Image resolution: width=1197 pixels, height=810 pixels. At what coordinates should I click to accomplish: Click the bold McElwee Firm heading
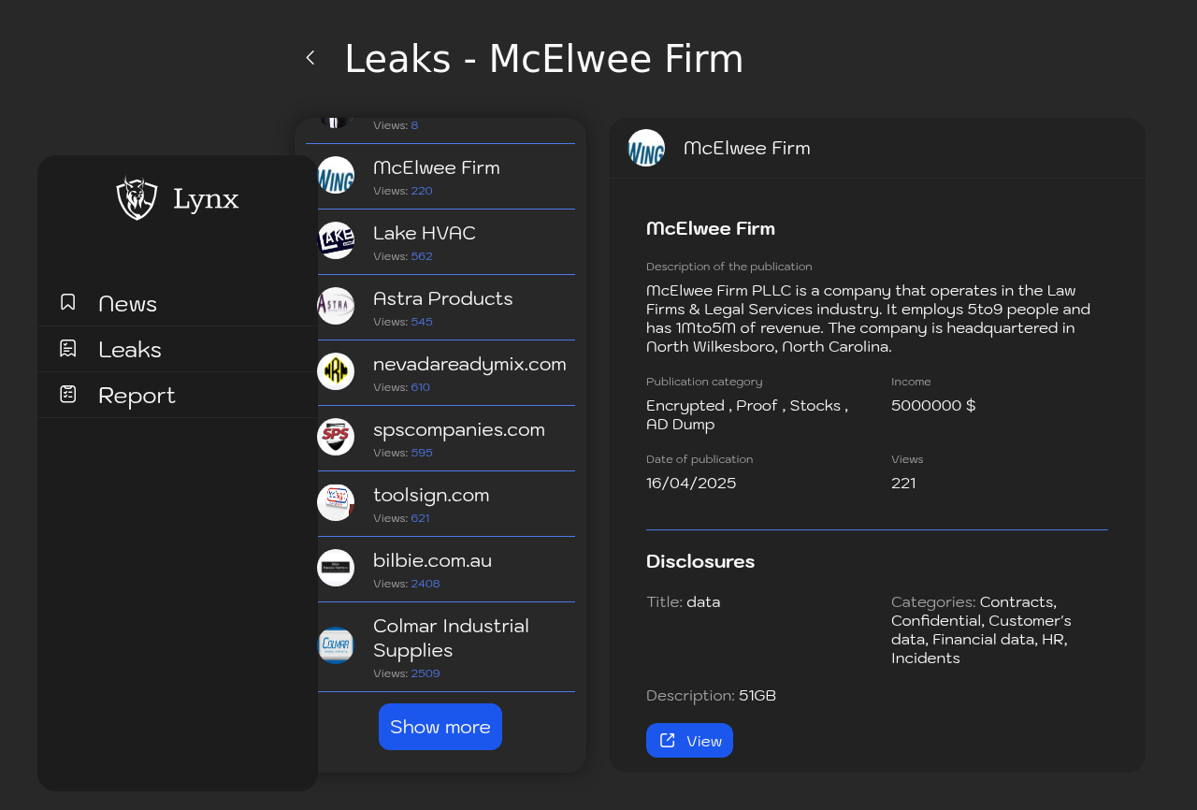(711, 228)
